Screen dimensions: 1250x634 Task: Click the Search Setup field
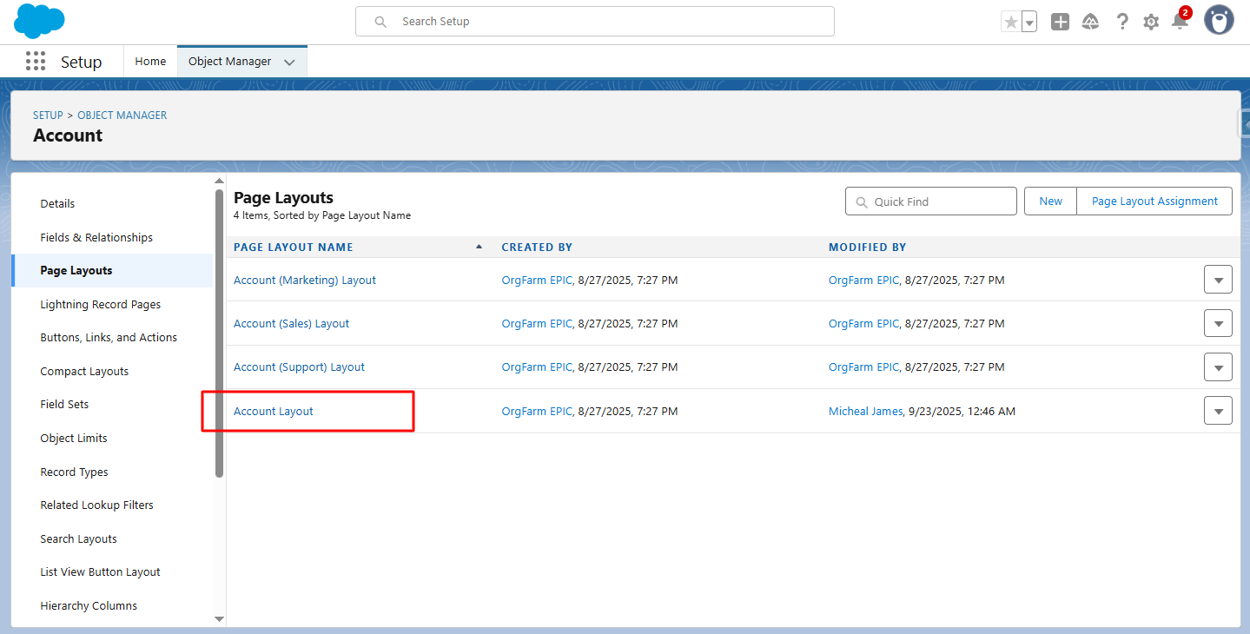pyautogui.click(x=595, y=22)
